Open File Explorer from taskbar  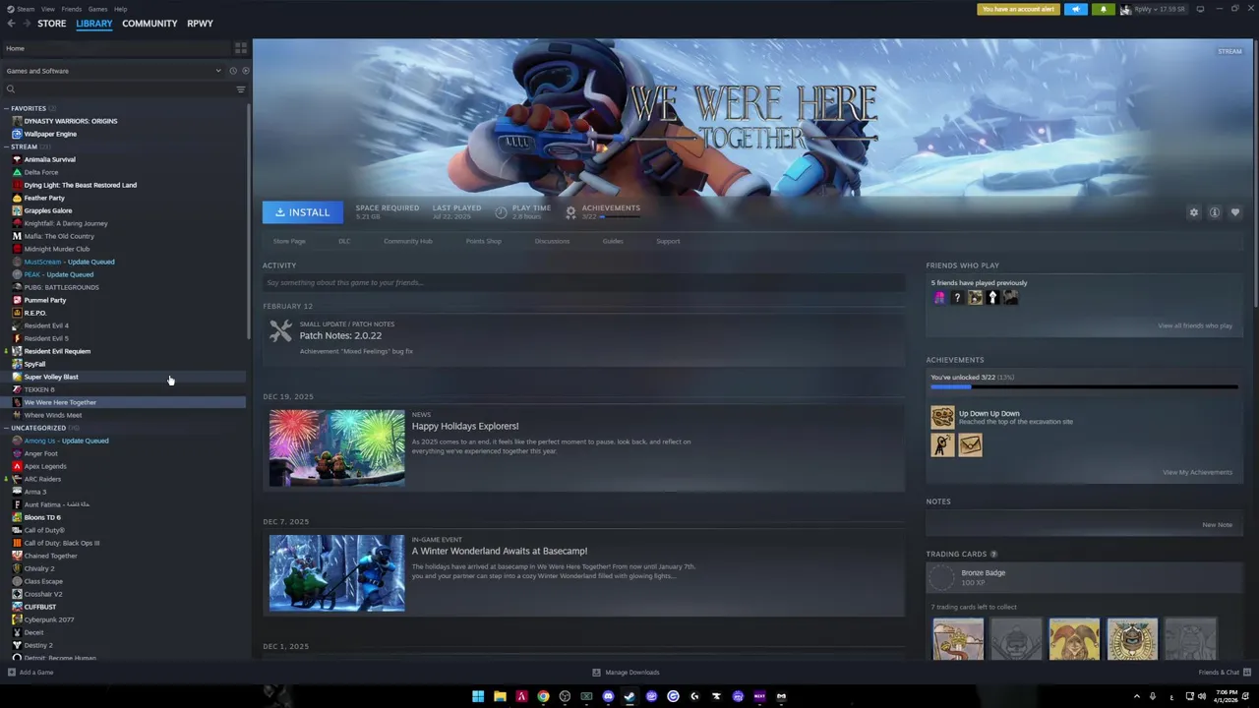click(500, 696)
